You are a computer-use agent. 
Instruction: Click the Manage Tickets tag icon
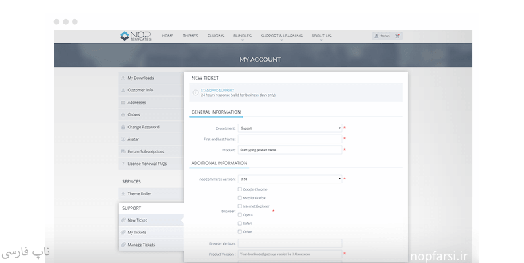click(x=123, y=245)
